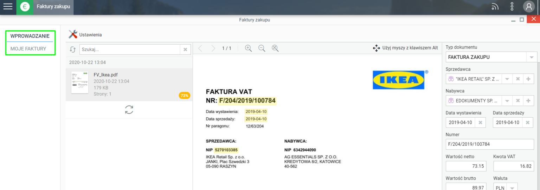
Task: Click highlighted Data wystawienia value in preview
Action: coord(256,112)
